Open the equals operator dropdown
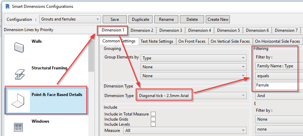The image size is (303, 136). [279, 76]
